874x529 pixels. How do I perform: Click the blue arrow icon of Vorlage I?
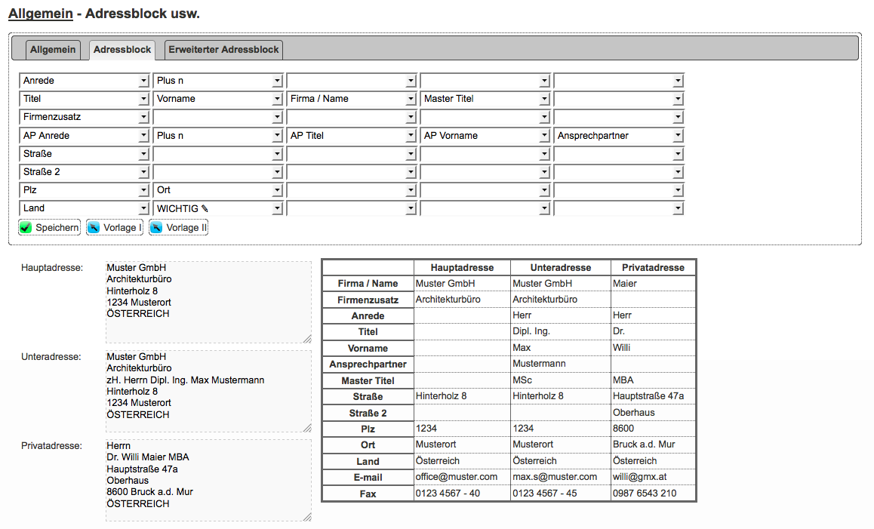coord(94,228)
